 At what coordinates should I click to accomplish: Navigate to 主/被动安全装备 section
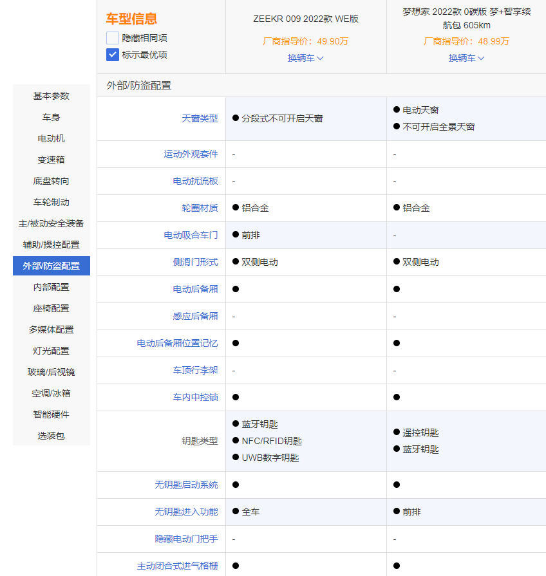pos(52,223)
